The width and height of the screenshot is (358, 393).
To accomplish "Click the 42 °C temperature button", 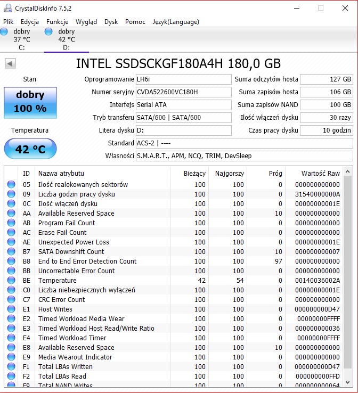I will click(30, 149).
